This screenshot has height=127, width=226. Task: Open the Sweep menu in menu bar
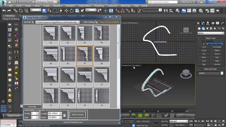tap(144, 6)
